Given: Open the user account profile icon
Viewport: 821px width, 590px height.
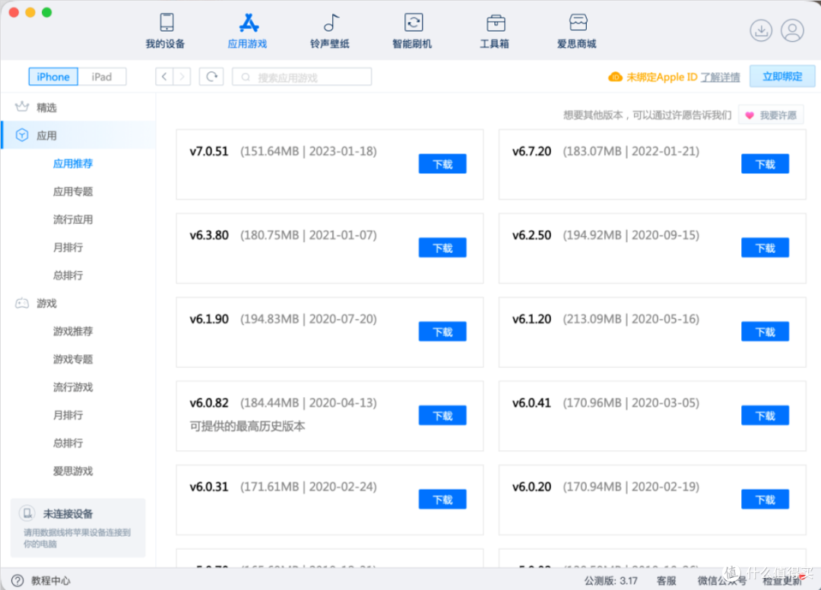Looking at the screenshot, I should click(792, 30).
